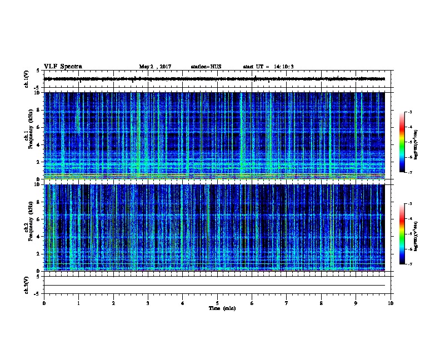Click the "10" kHz tick of ch.2 spectrogram
This screenshot has height=340, width=440.
coord(38,184)
